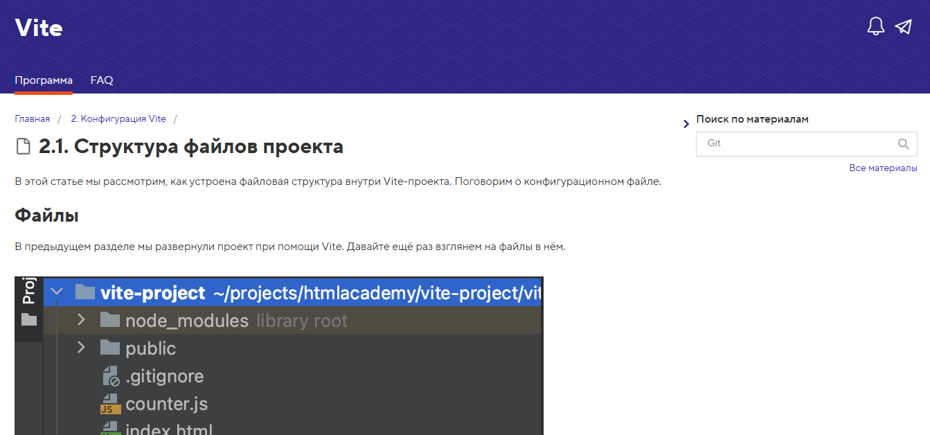Switch to the FAQ tab

(x=102, y=80)
